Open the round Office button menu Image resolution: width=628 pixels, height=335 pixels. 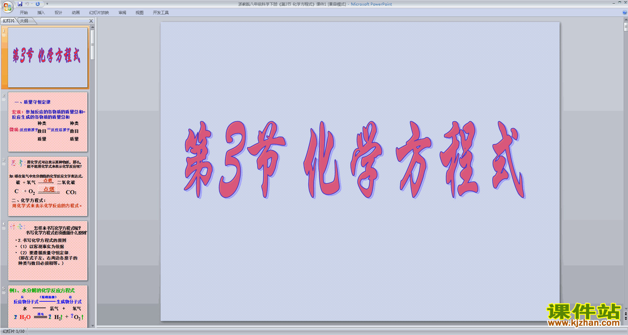7,7
